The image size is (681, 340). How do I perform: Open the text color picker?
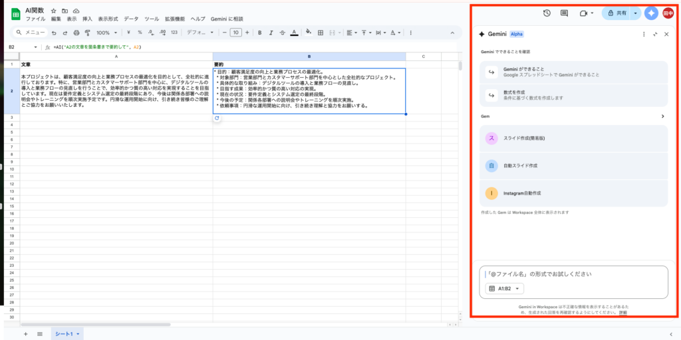pos(294,32)
